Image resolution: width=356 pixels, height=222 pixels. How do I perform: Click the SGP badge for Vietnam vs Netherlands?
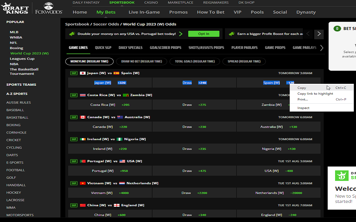[74, 183]
